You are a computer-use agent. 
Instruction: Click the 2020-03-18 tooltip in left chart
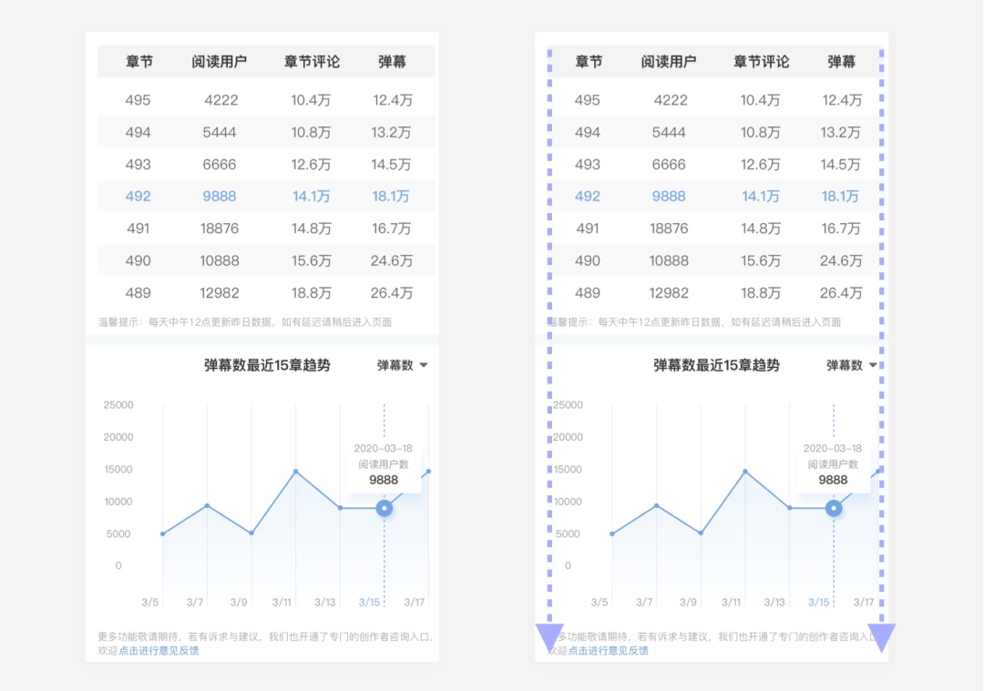pyautogui.click(x=383, y=464)
